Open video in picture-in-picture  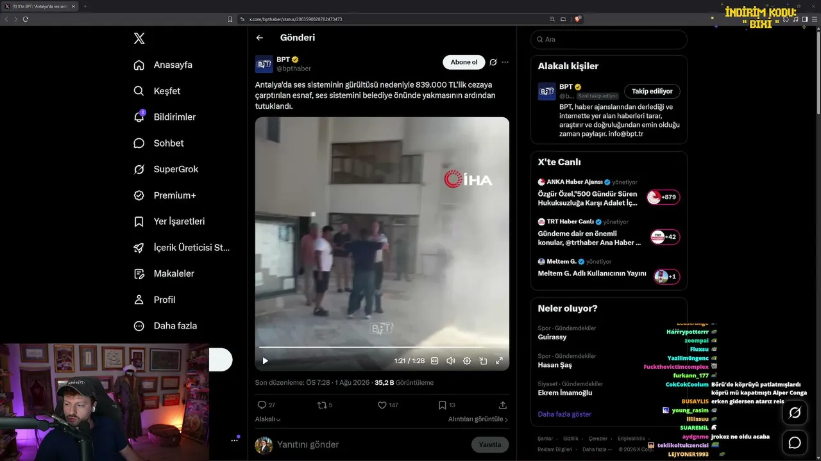tap(483, 360)
